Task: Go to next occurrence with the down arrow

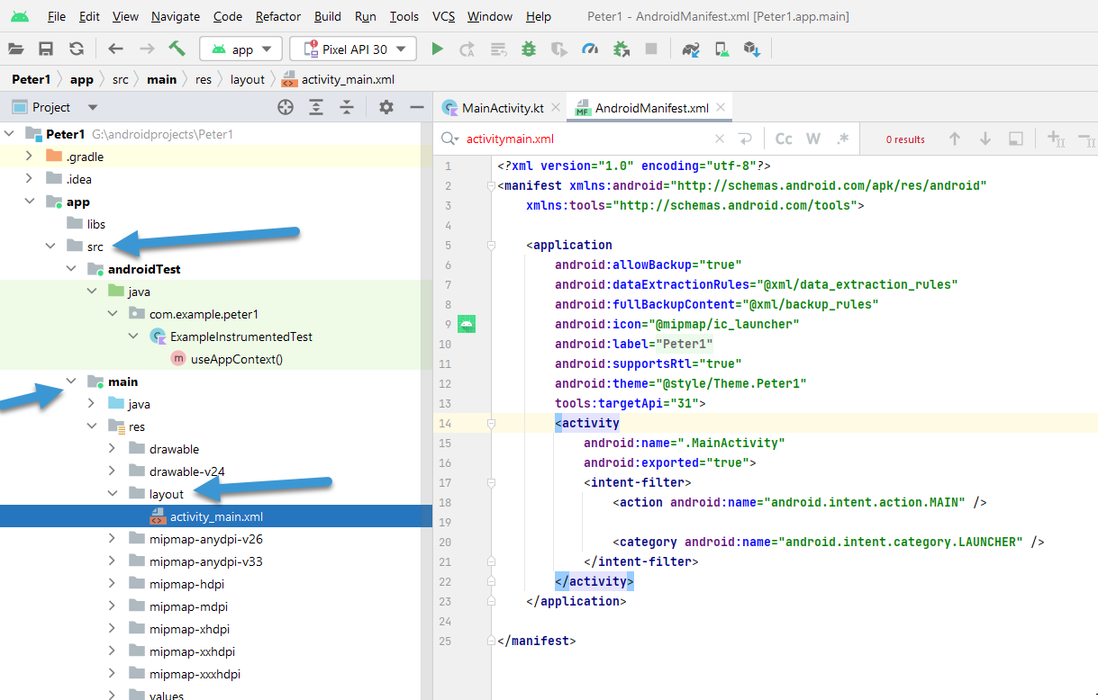Action: click(985, 139)
